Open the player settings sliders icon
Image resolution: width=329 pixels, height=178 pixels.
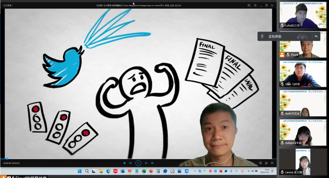[x=266, y=163]
